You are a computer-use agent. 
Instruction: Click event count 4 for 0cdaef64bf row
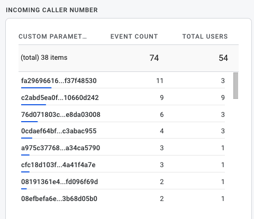[162, 131]
